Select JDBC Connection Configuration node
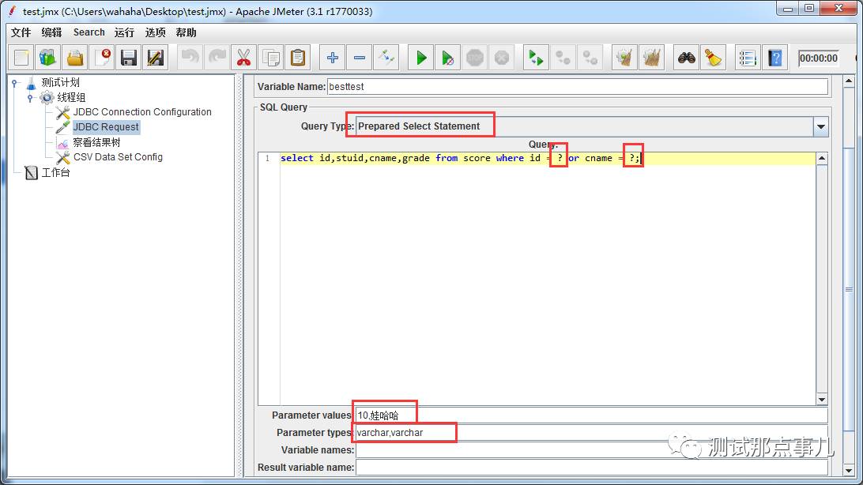Screen dimensions: 863x485 click(142, 112)
